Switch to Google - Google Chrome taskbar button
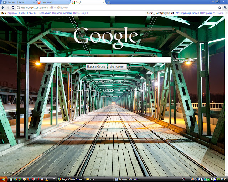 point(71,179)
